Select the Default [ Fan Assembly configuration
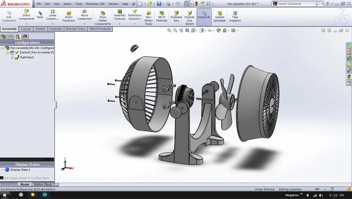The image size is (352, 199). (x=37, y=52)
